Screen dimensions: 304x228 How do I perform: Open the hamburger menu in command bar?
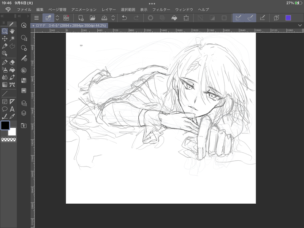tap(36, 18)
